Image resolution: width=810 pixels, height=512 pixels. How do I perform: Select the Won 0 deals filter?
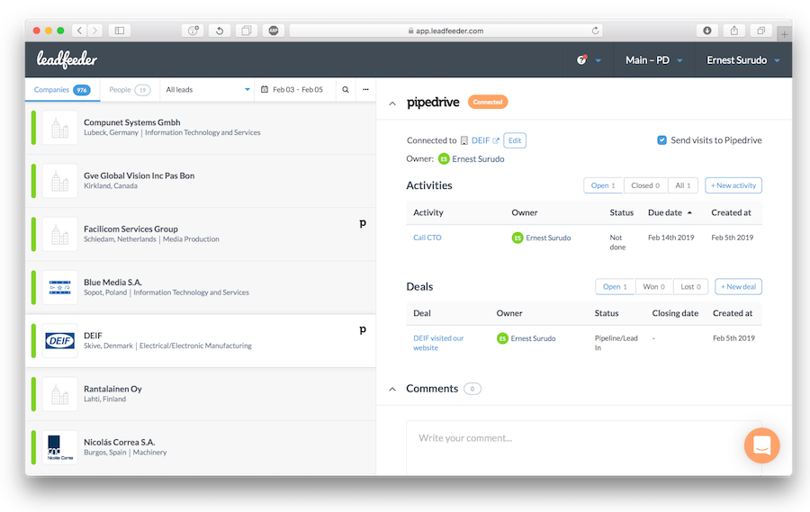[x=654, y=287]
